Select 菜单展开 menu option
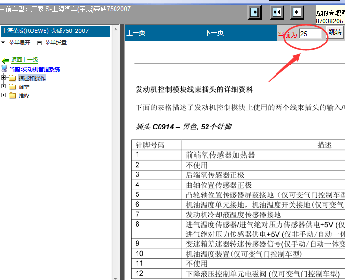This screenshot has height=280, width=345. (20, 43)
